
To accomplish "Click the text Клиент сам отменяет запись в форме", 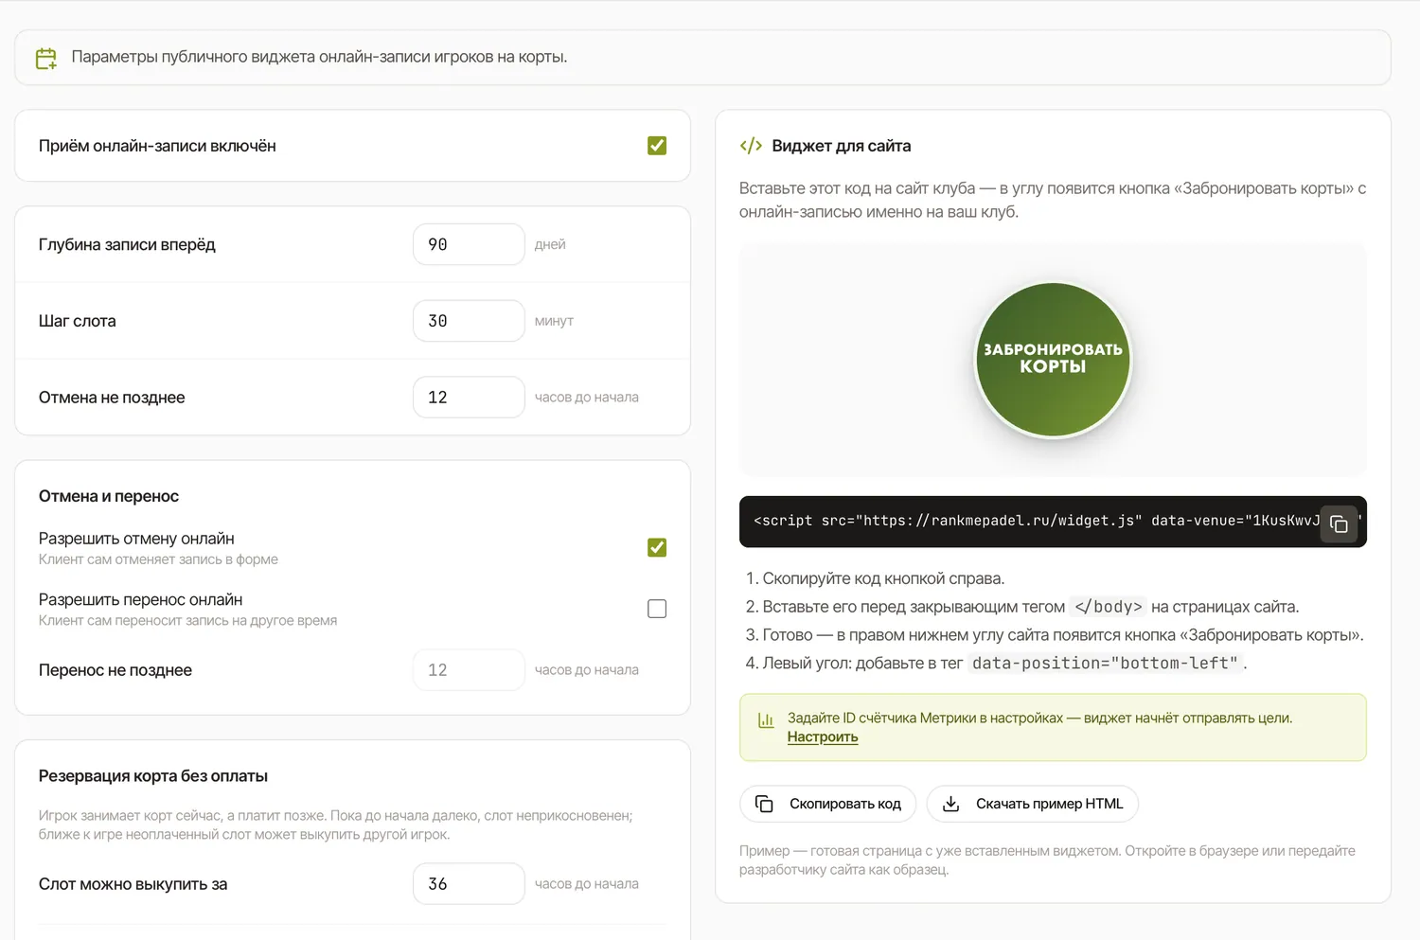I will [x=158, y=559].
